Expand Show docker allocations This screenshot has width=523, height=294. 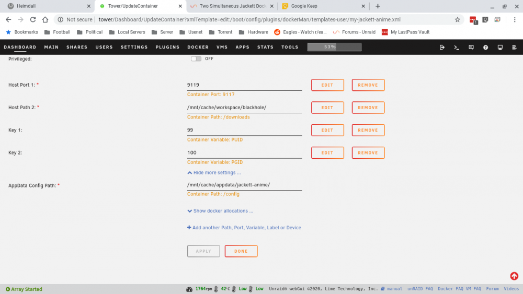coord(220,211)
